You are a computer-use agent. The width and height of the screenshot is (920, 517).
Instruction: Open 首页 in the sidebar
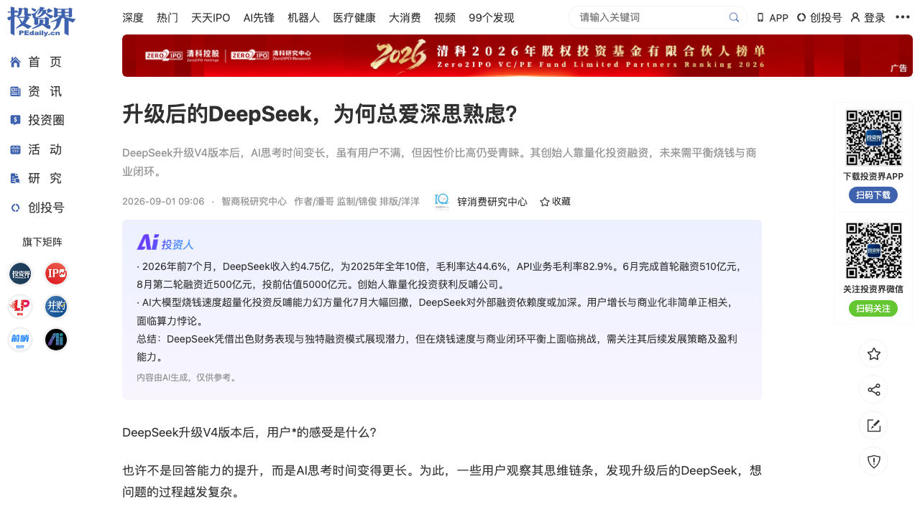point(36,62)
